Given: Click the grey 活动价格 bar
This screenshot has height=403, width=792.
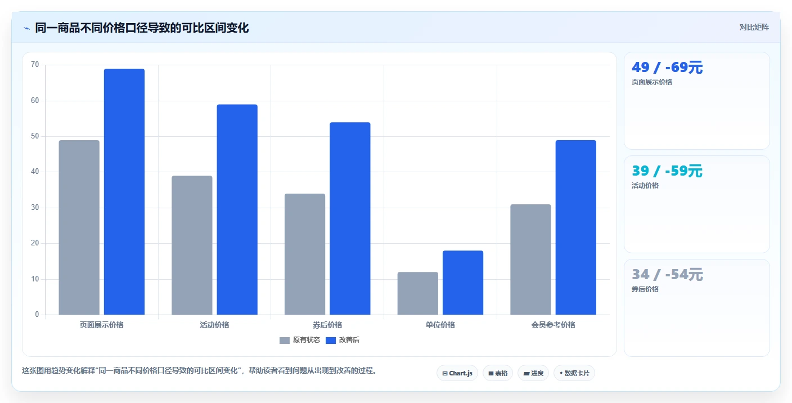Looking at the screenshot, I should (x=192, y=245).
